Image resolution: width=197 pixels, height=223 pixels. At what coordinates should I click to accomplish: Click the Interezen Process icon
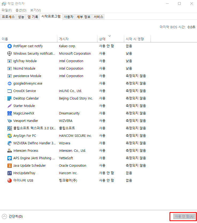pyautogui.click(x=10, y=151)
